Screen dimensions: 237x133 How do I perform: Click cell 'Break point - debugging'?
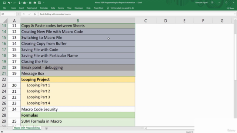click(x=78, y=67)
